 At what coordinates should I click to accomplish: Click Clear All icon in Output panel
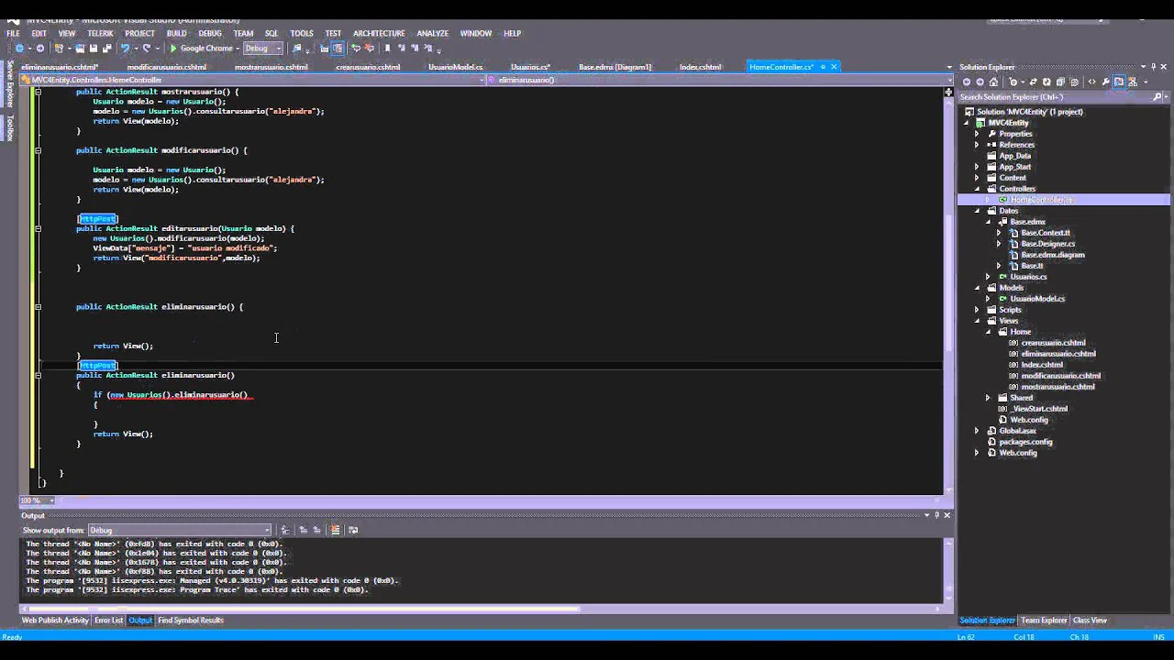(335, 530)
